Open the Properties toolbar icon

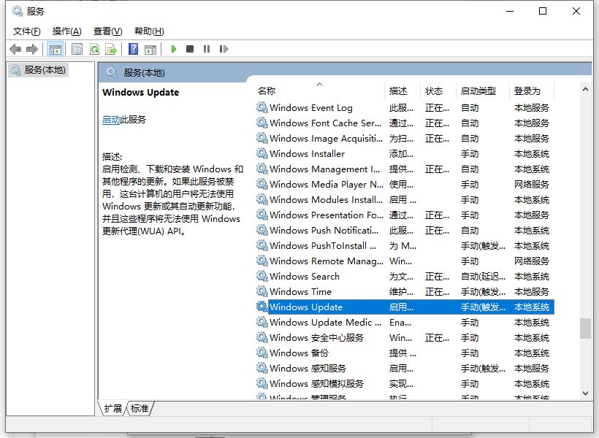(x=77, y=49)
